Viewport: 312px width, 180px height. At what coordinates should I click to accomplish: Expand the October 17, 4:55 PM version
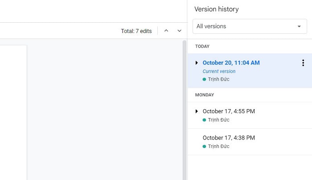pyautogui.click(x=197, y=111)
